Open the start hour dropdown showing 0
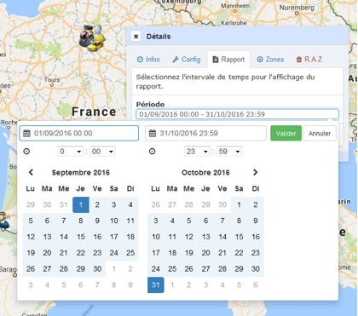The image size is (358, 316). [70, 152]
